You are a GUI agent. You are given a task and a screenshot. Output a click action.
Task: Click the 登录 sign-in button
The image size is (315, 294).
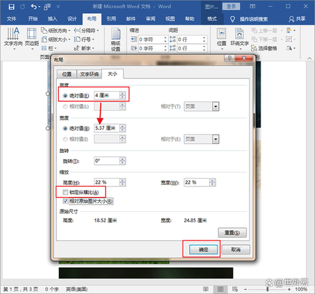coord(231,7)
